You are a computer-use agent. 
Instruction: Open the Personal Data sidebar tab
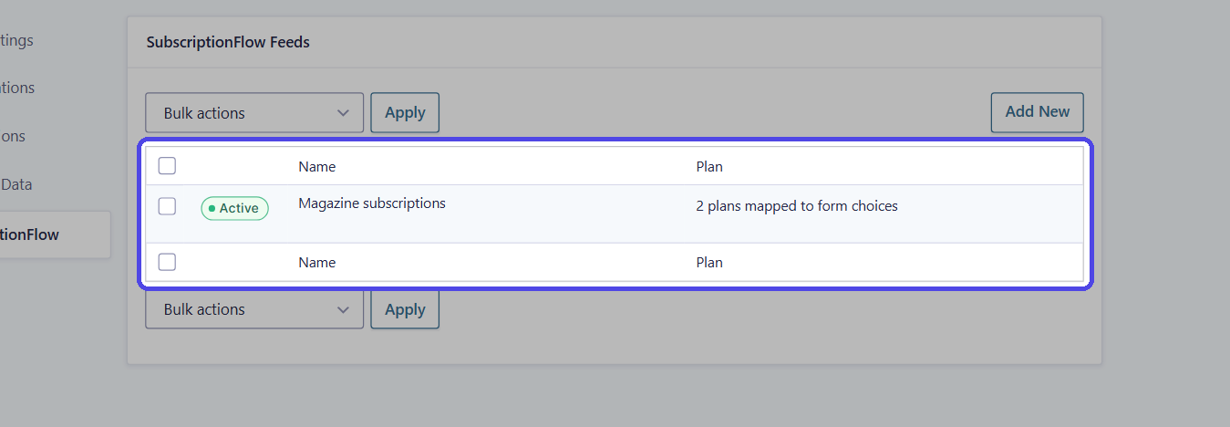[16, 184]
